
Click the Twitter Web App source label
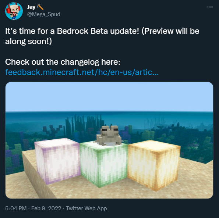pyautogui.click(x=86, y=208)
